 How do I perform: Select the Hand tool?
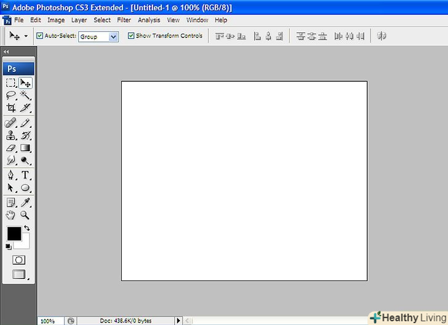[11, 215]
